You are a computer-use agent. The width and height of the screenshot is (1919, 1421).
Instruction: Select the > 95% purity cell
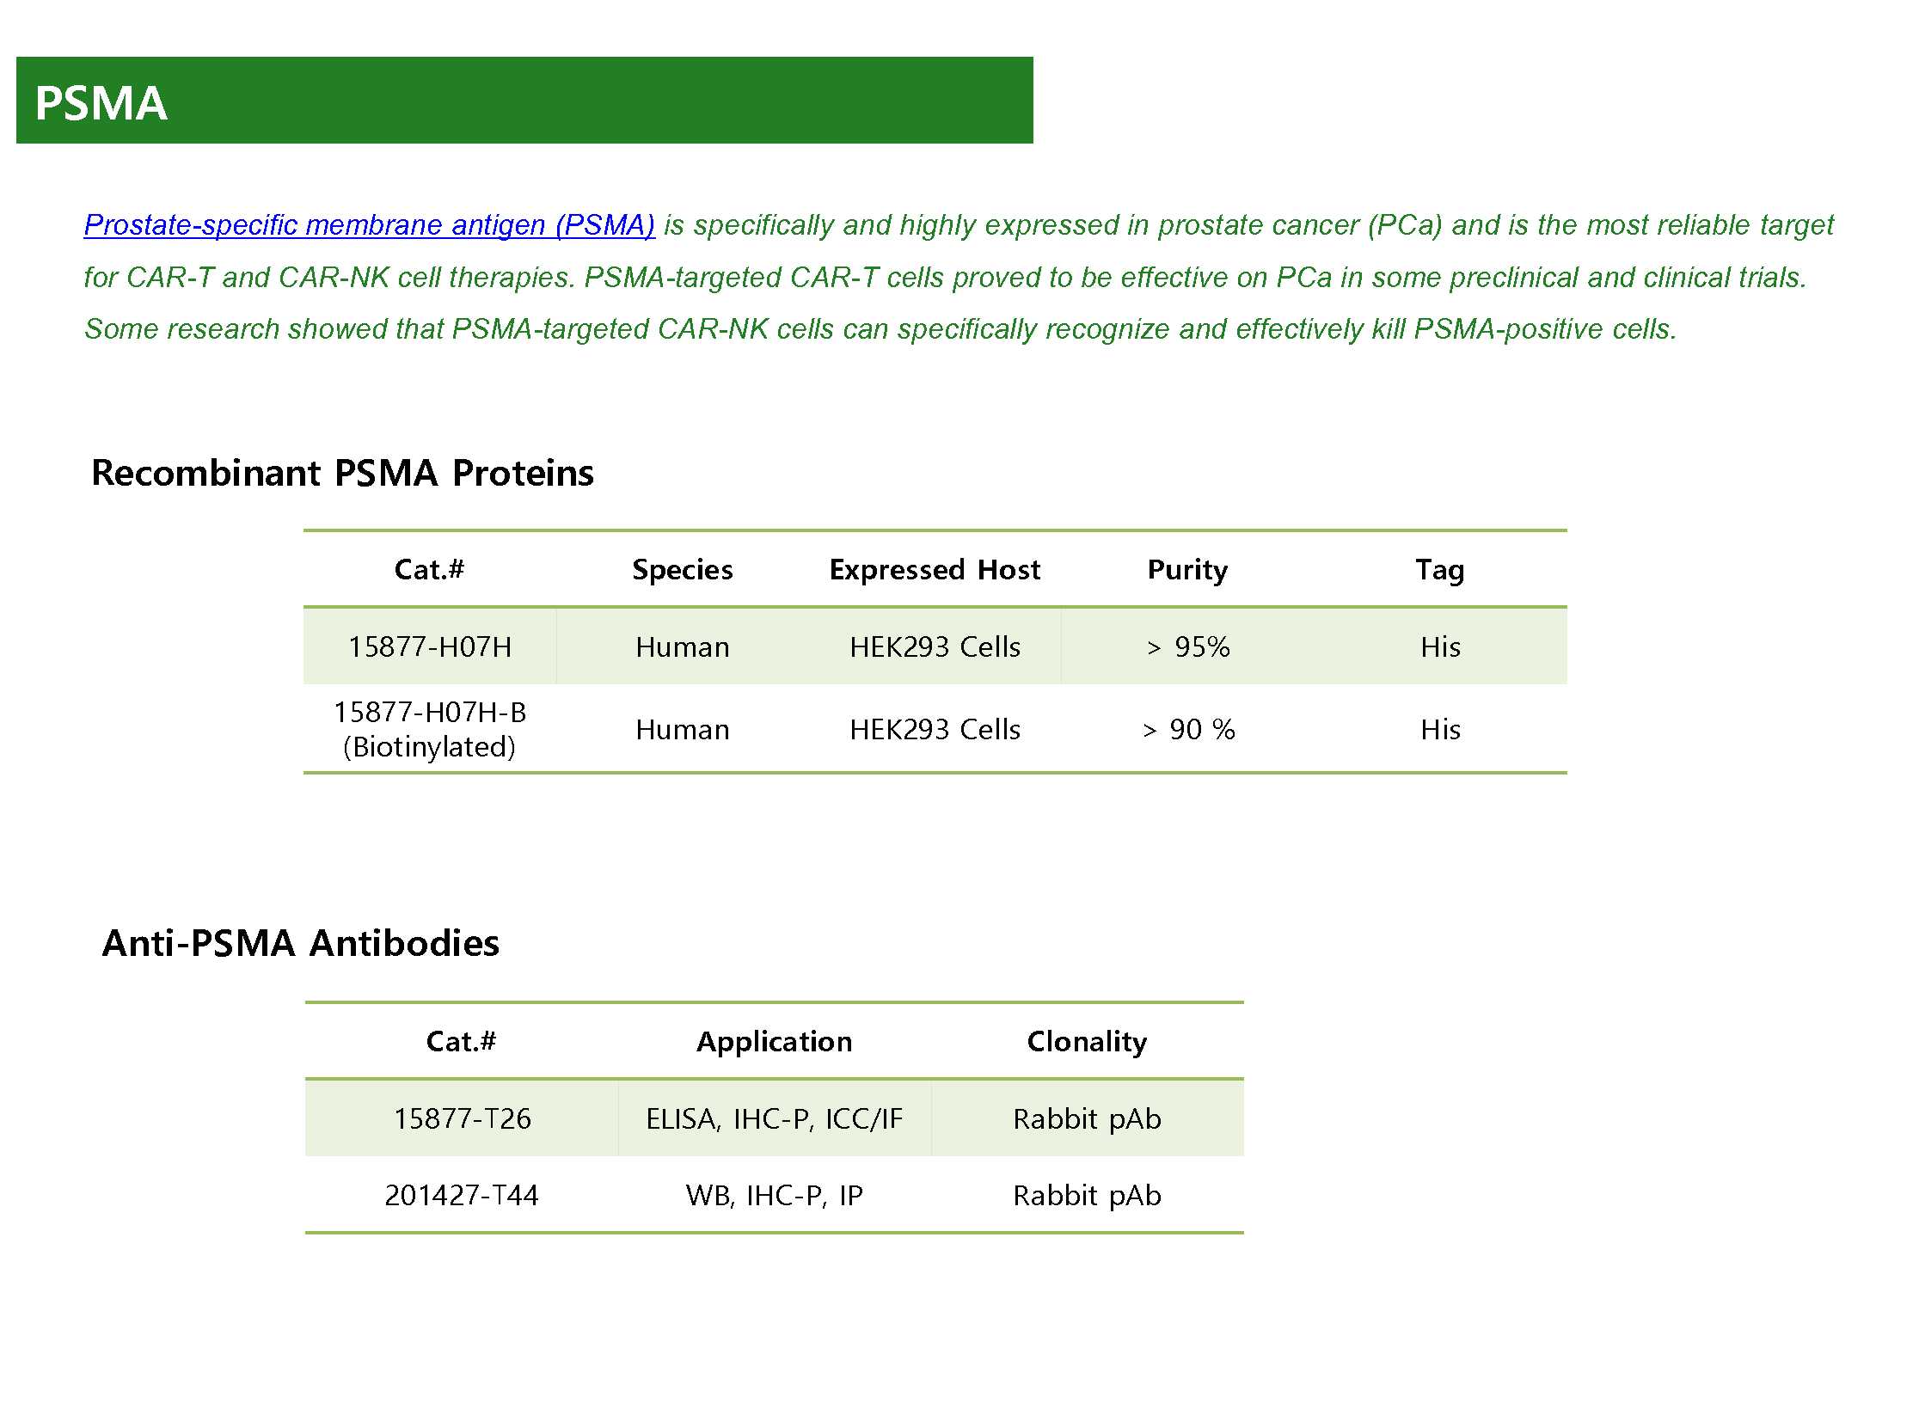tap(1188, 646)
